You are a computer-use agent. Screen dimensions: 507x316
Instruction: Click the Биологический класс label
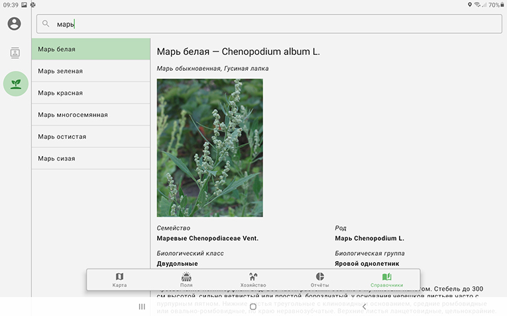coord(190,253)
